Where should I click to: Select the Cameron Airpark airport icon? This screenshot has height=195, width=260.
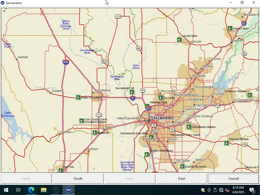249,95
